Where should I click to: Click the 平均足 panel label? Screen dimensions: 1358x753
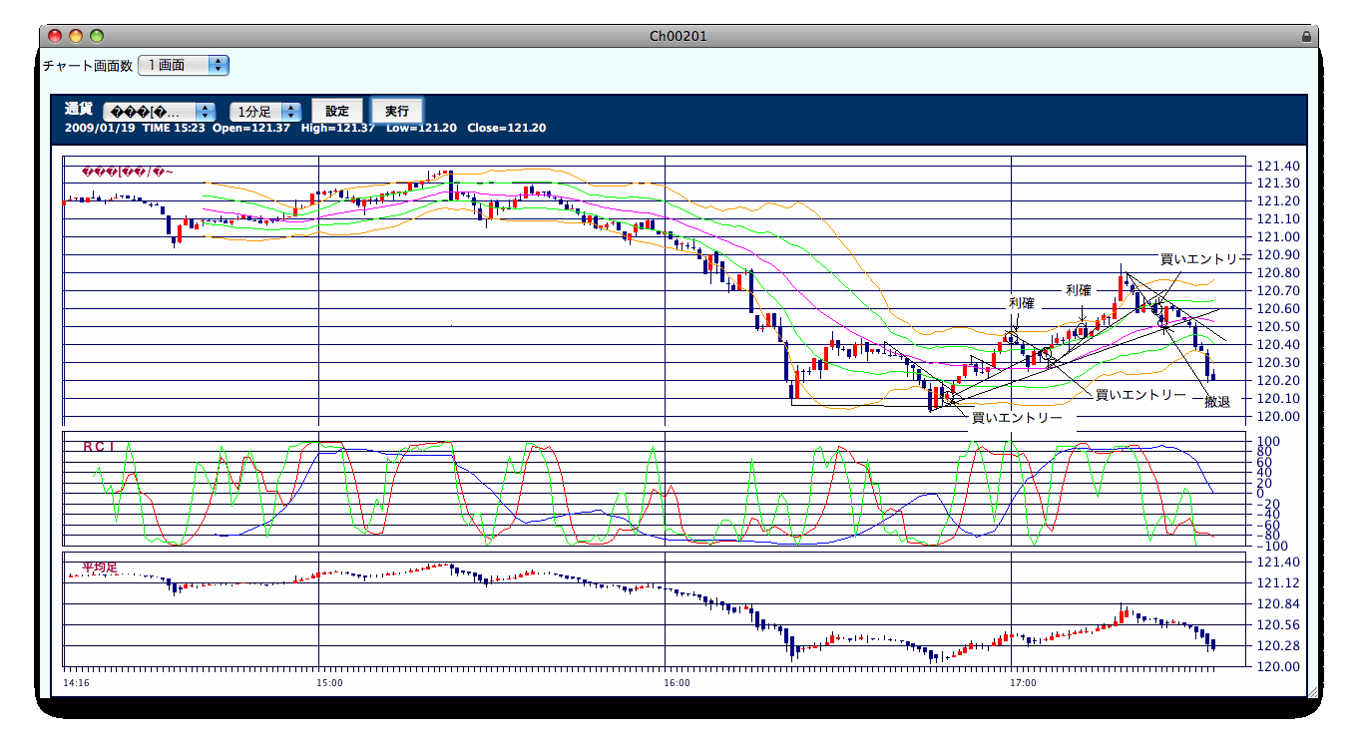[x=100, y=566]
